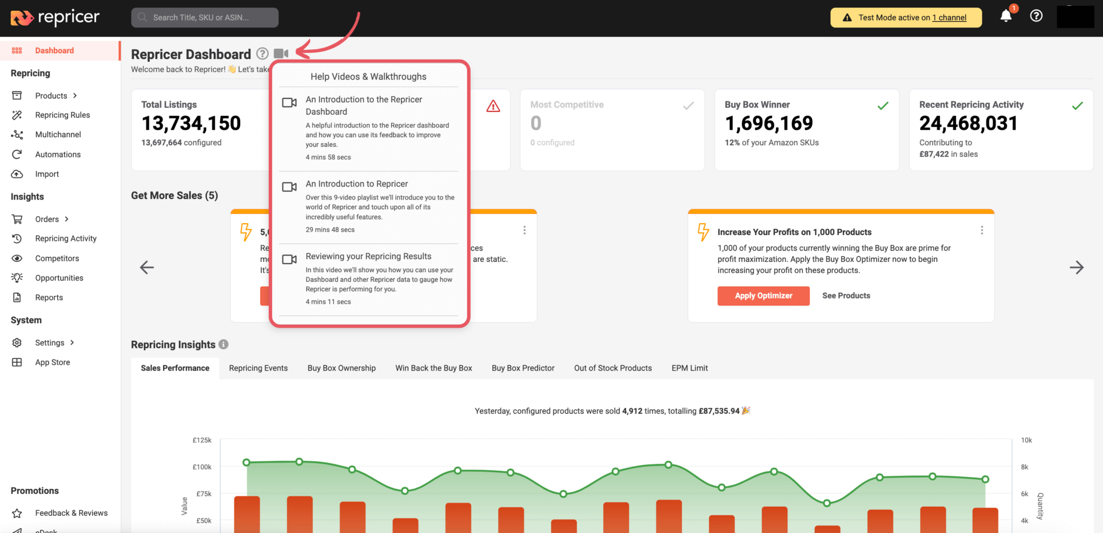Screen dimensions: 1103x533
Task: Click the Multichannel network icon
Action: tap(17, 134)
